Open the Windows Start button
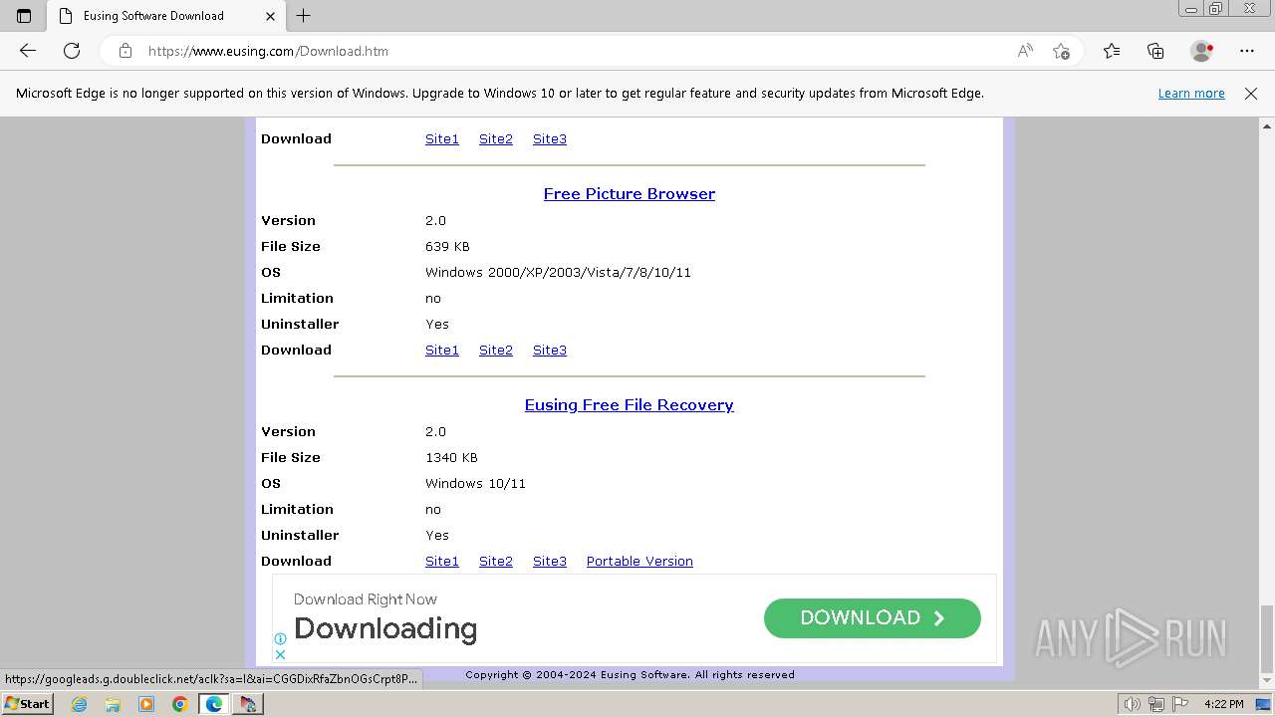 27,704
